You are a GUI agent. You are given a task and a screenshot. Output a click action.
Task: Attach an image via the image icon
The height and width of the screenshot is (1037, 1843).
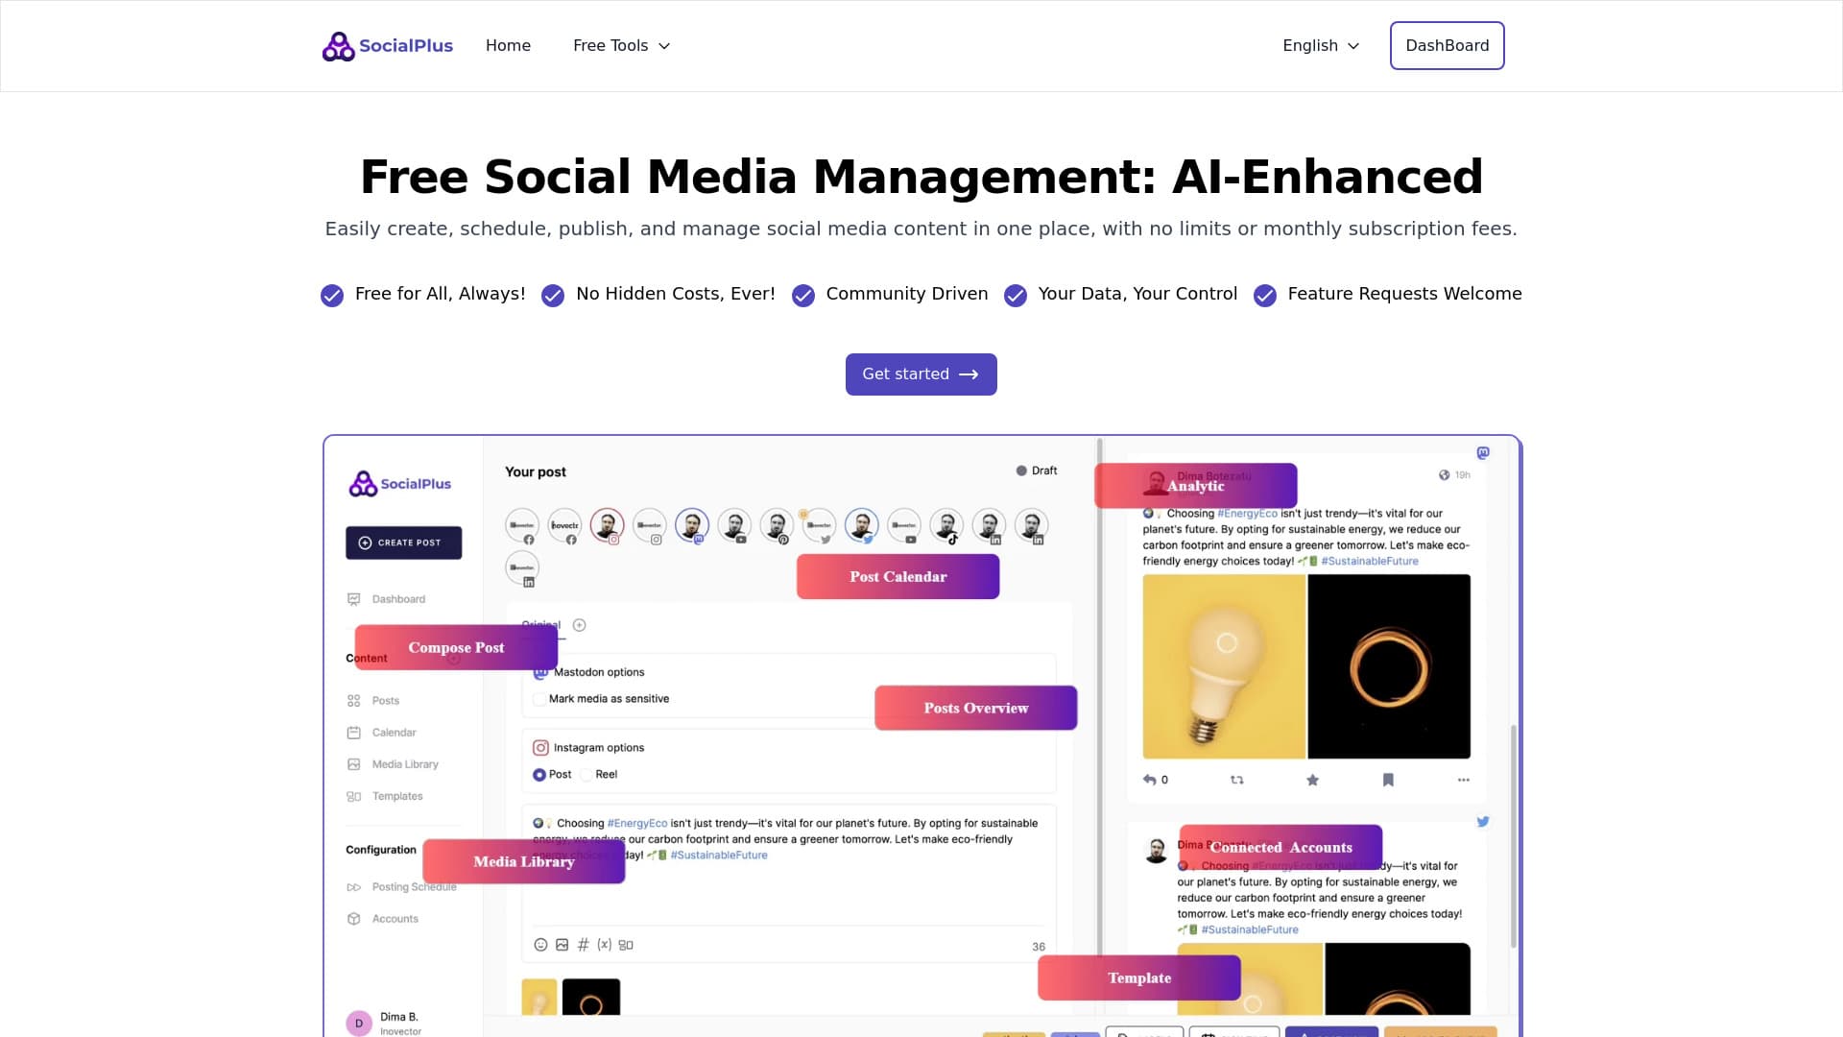click(562, 945)
